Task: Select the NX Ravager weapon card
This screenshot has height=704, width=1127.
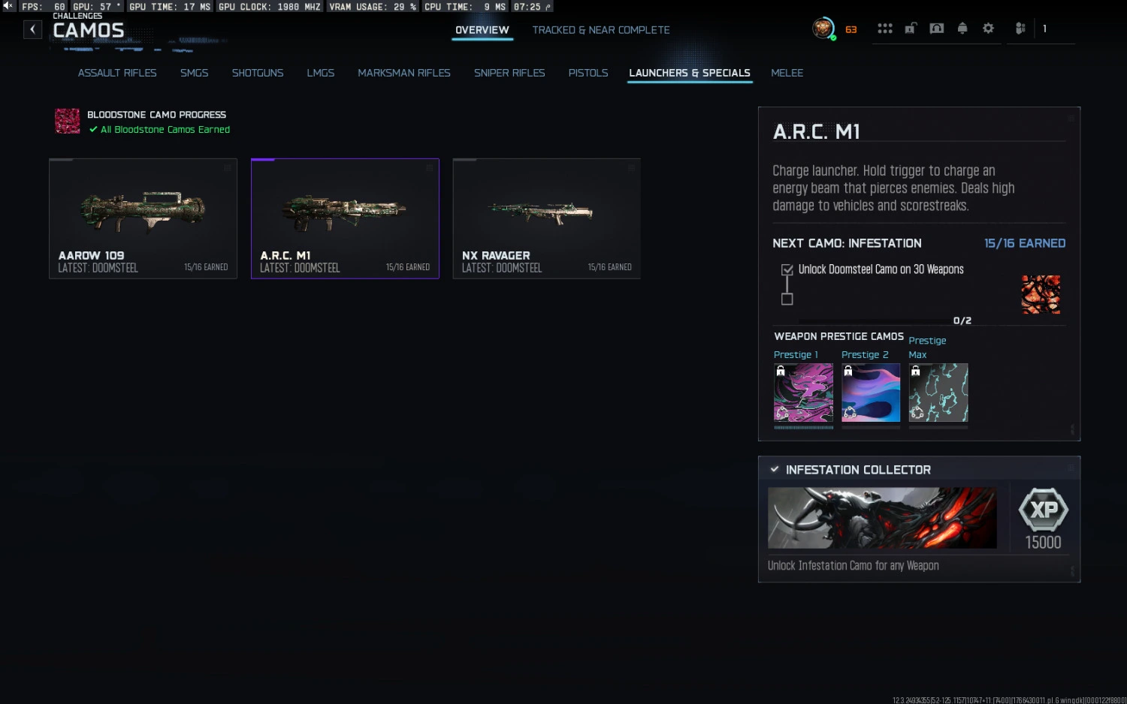Action: click(547, 218)
